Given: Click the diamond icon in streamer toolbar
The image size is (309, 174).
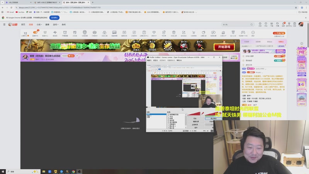Looking at the screenshot, I should tap(154, 32).
